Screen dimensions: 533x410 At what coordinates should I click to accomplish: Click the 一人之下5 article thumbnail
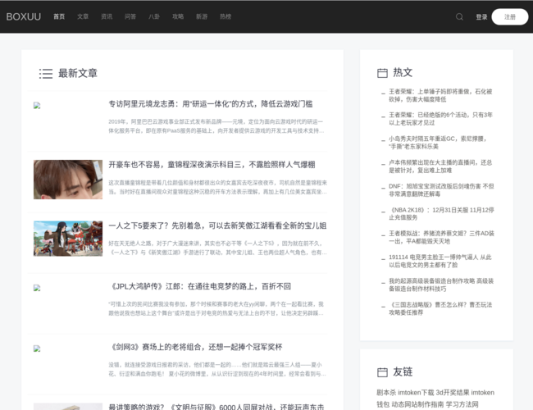(68, 239)
